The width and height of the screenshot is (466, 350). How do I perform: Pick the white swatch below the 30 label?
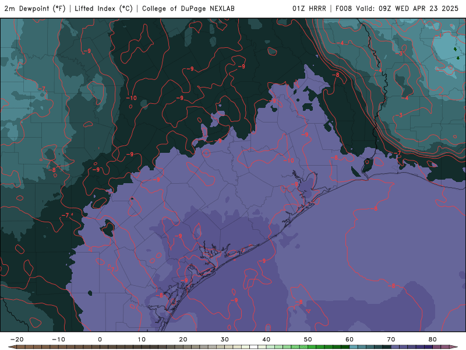click(254, 347)
